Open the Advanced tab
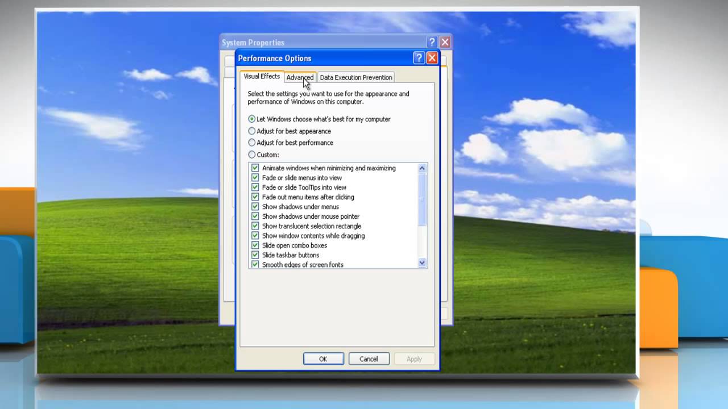Viewport: 728px width, 409px height. (300, 77)
